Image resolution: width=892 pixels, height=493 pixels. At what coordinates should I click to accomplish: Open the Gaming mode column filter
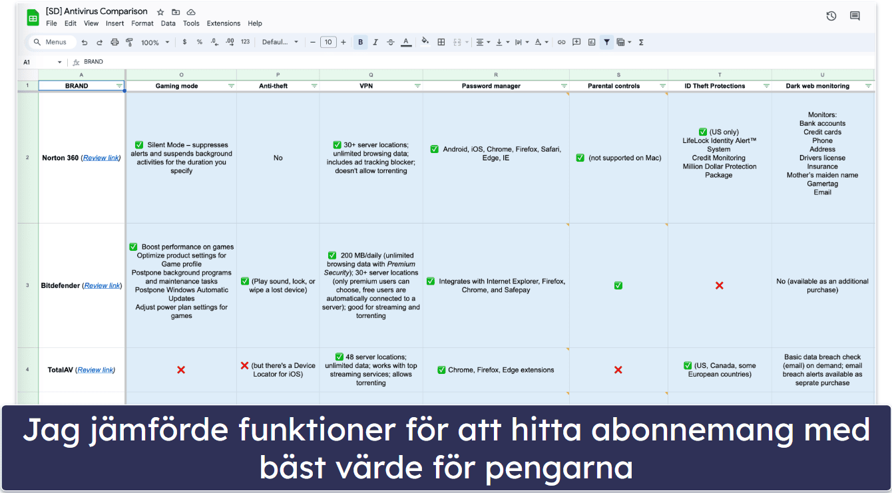(x=231, y=86)
